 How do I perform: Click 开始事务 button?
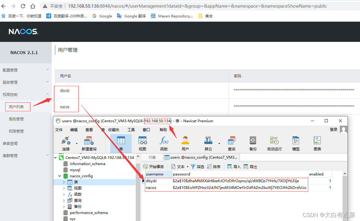pyautogui.click(x=153, y=167)
